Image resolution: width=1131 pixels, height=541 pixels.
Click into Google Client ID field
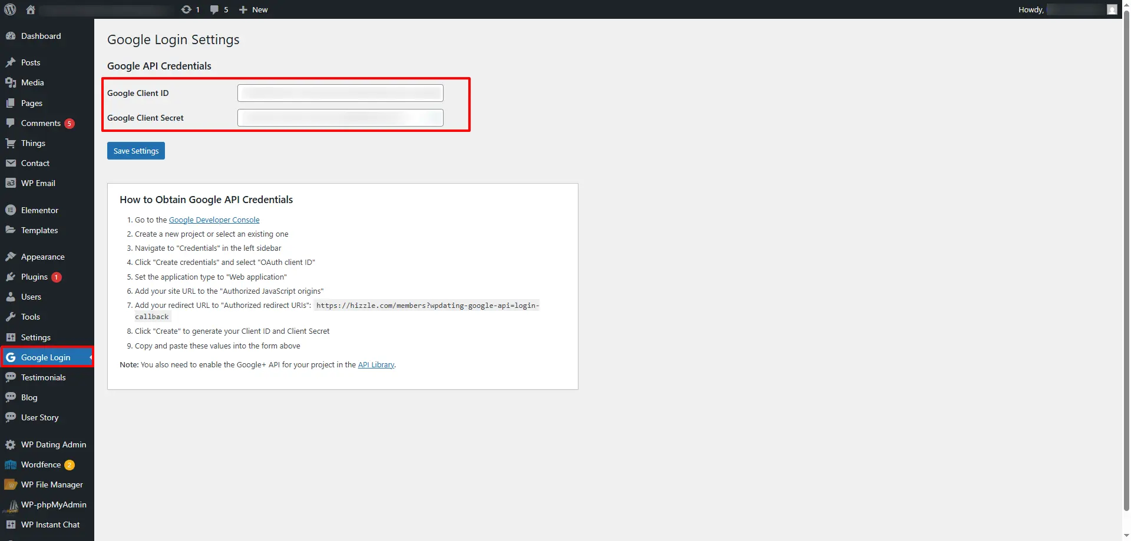point(340,93)
